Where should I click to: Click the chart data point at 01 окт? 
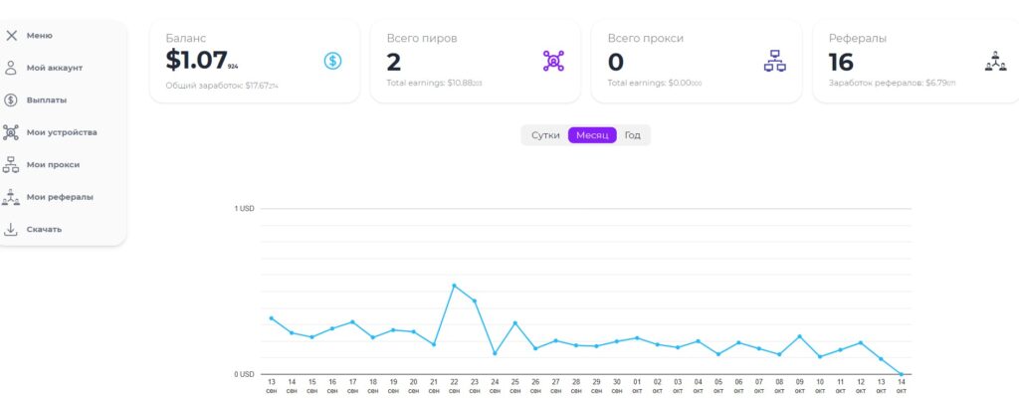pos(637,337)
